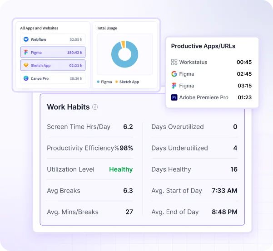This screenshot has height=251, width=273.
Task: Click the 6.2 screen time value
Action: (x=128, y=127)
